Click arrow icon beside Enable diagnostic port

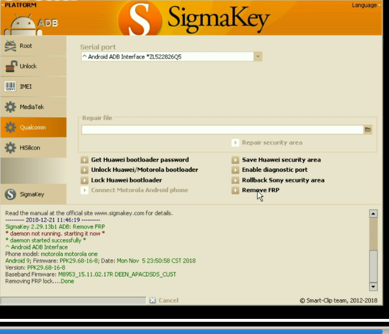click(235, 170)
